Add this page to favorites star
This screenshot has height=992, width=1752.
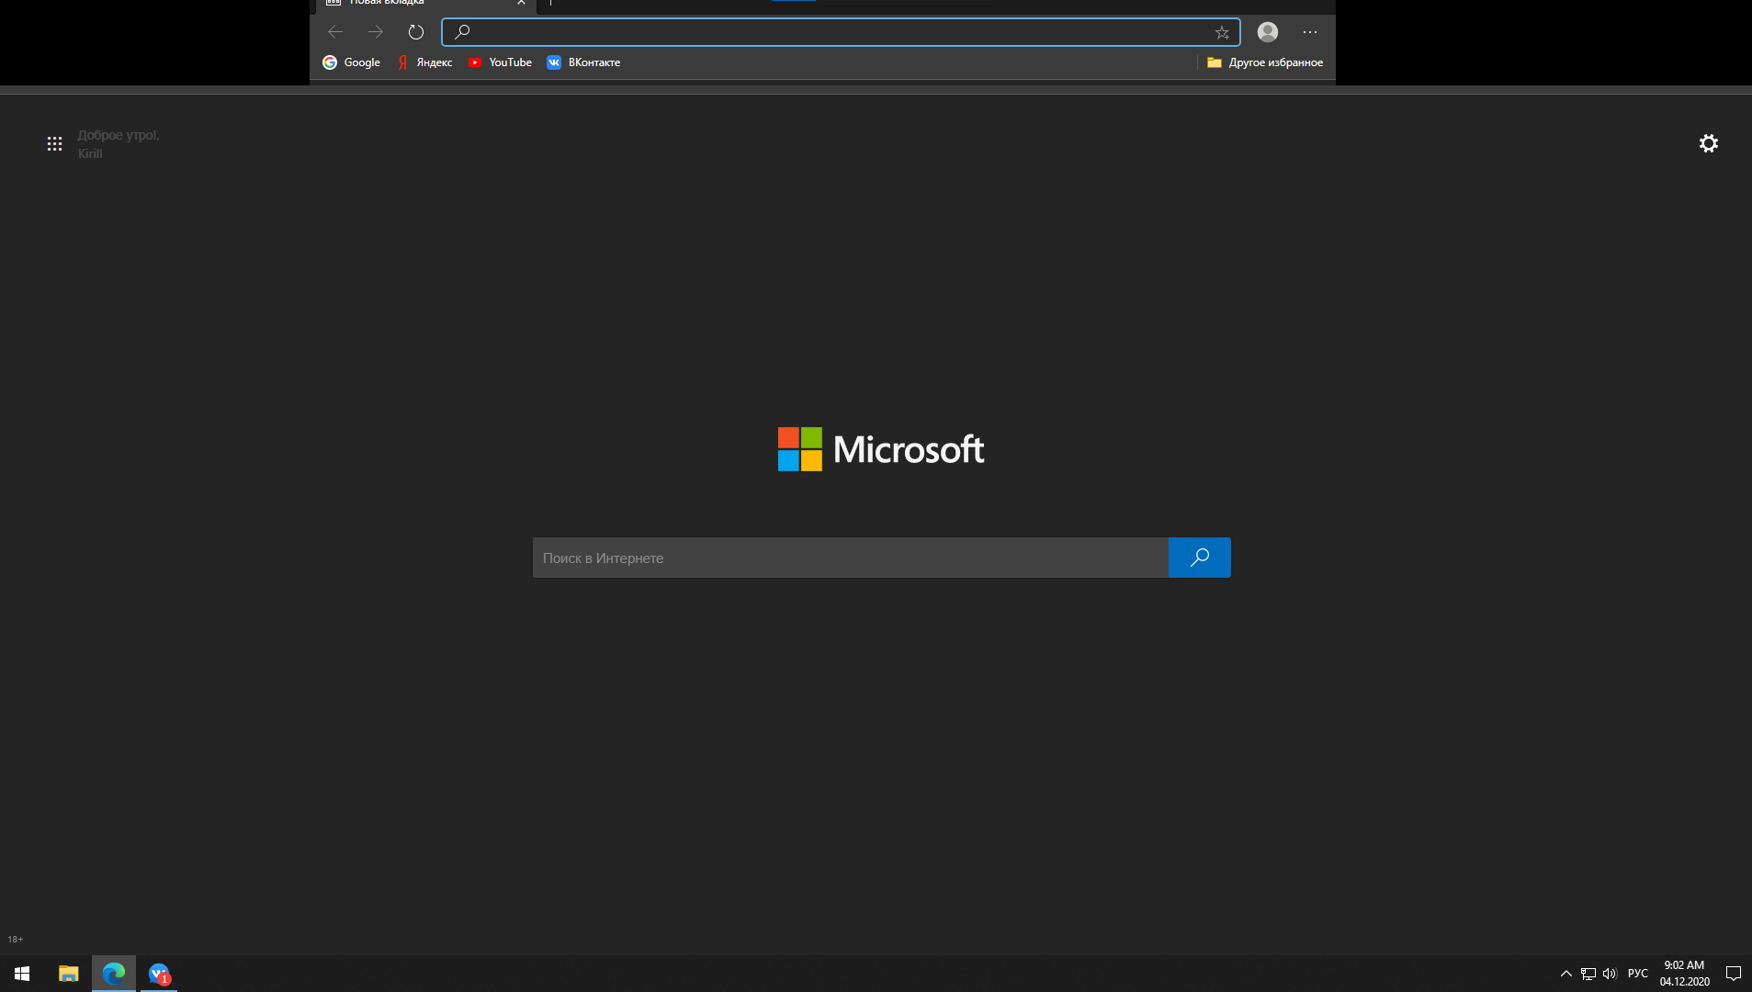click(1222, 32)
